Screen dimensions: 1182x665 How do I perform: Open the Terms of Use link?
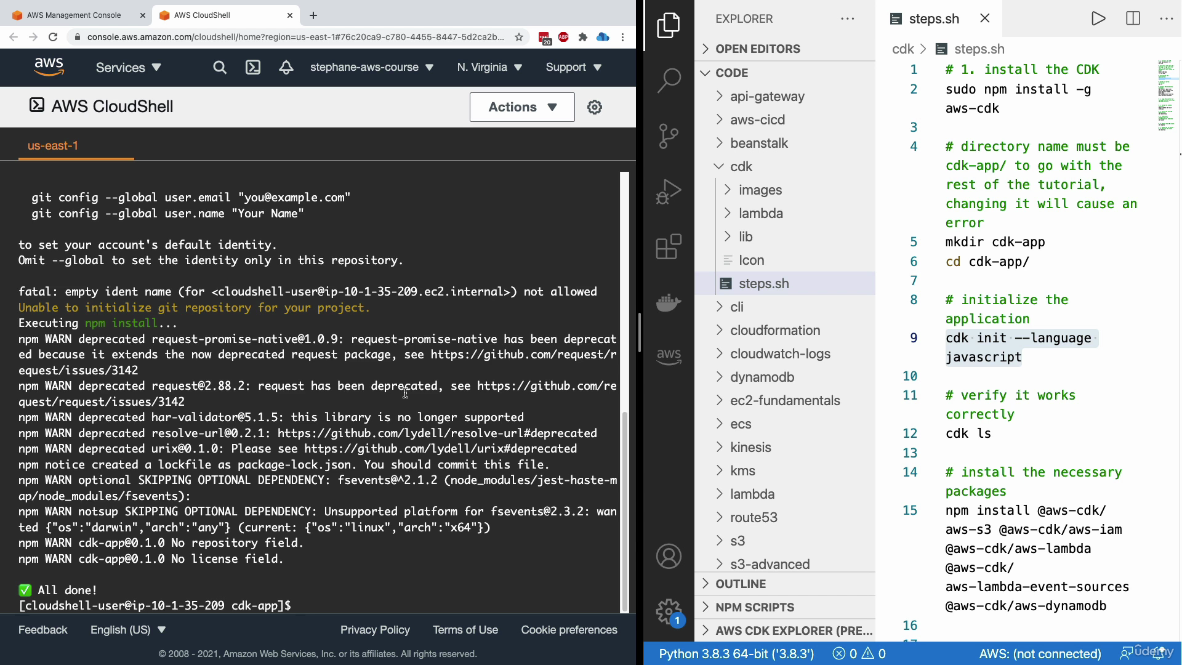pos(465,630)
